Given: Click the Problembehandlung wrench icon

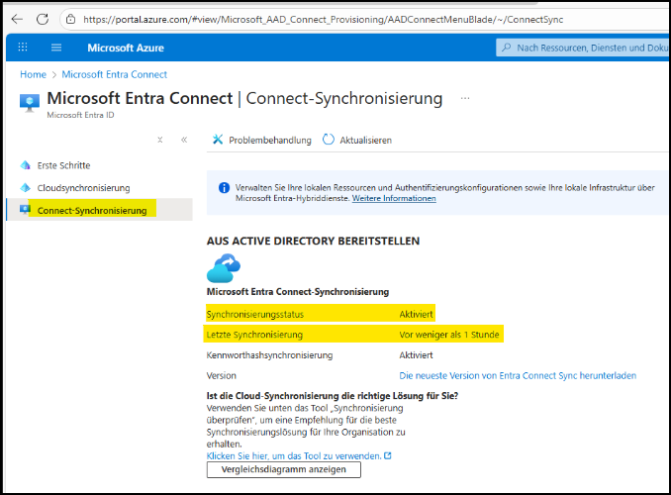Looking at the screenshot, I should point(218,140).
